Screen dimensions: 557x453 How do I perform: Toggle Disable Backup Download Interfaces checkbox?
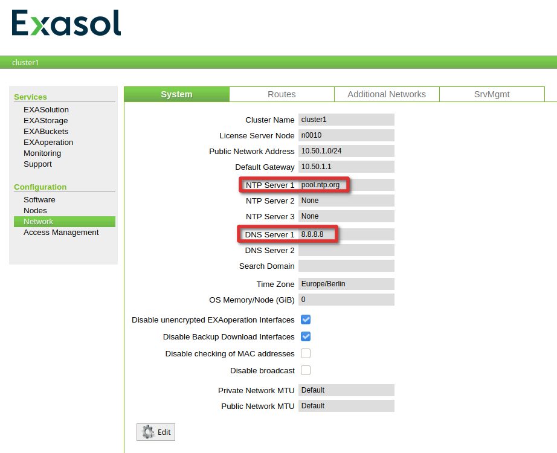click(x=306, y=336)
